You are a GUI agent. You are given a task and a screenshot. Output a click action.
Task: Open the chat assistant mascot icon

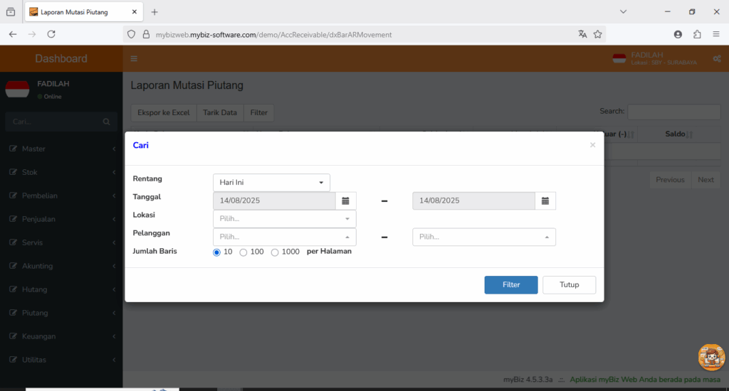tap(711, 357)
